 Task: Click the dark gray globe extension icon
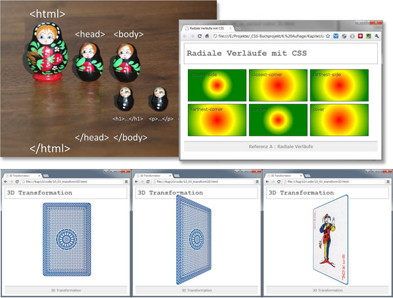click(344, 36)
